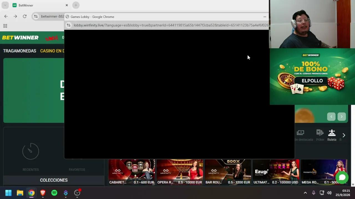Go to the previous banner slide
The height and width of the screenshot is (199, 355).
[331, 117]
